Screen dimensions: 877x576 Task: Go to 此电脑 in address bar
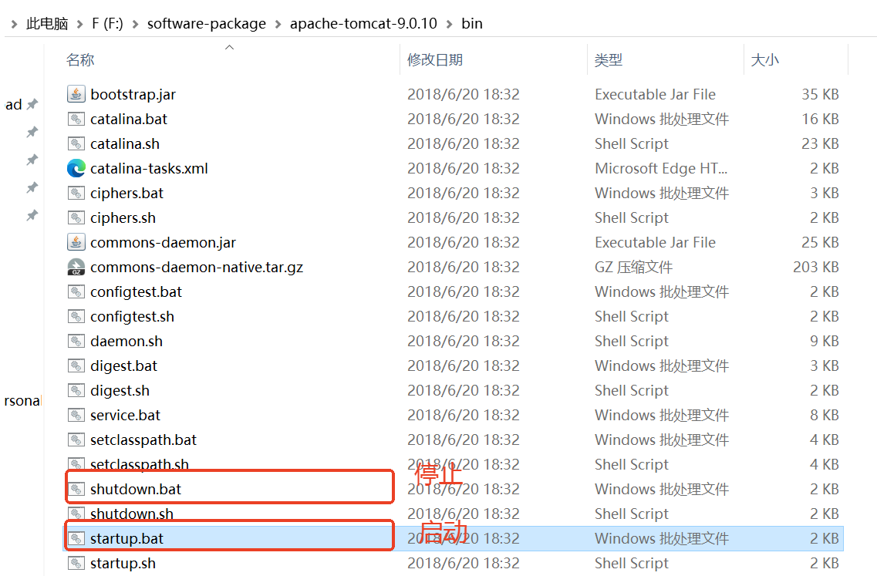point(48,23)
